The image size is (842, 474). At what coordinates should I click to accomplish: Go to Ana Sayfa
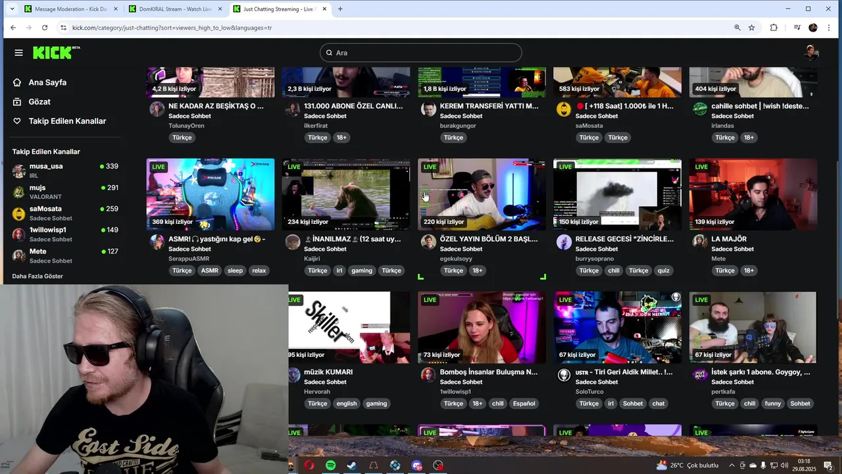[x=47, y=82]
